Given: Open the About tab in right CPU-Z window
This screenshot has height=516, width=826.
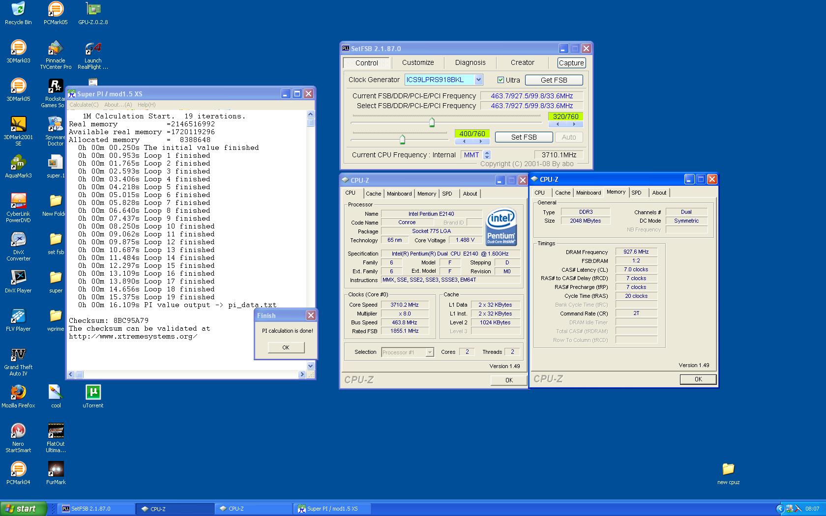Looking at the screenshot, I should pyautogui.click(x=659, y=193).
